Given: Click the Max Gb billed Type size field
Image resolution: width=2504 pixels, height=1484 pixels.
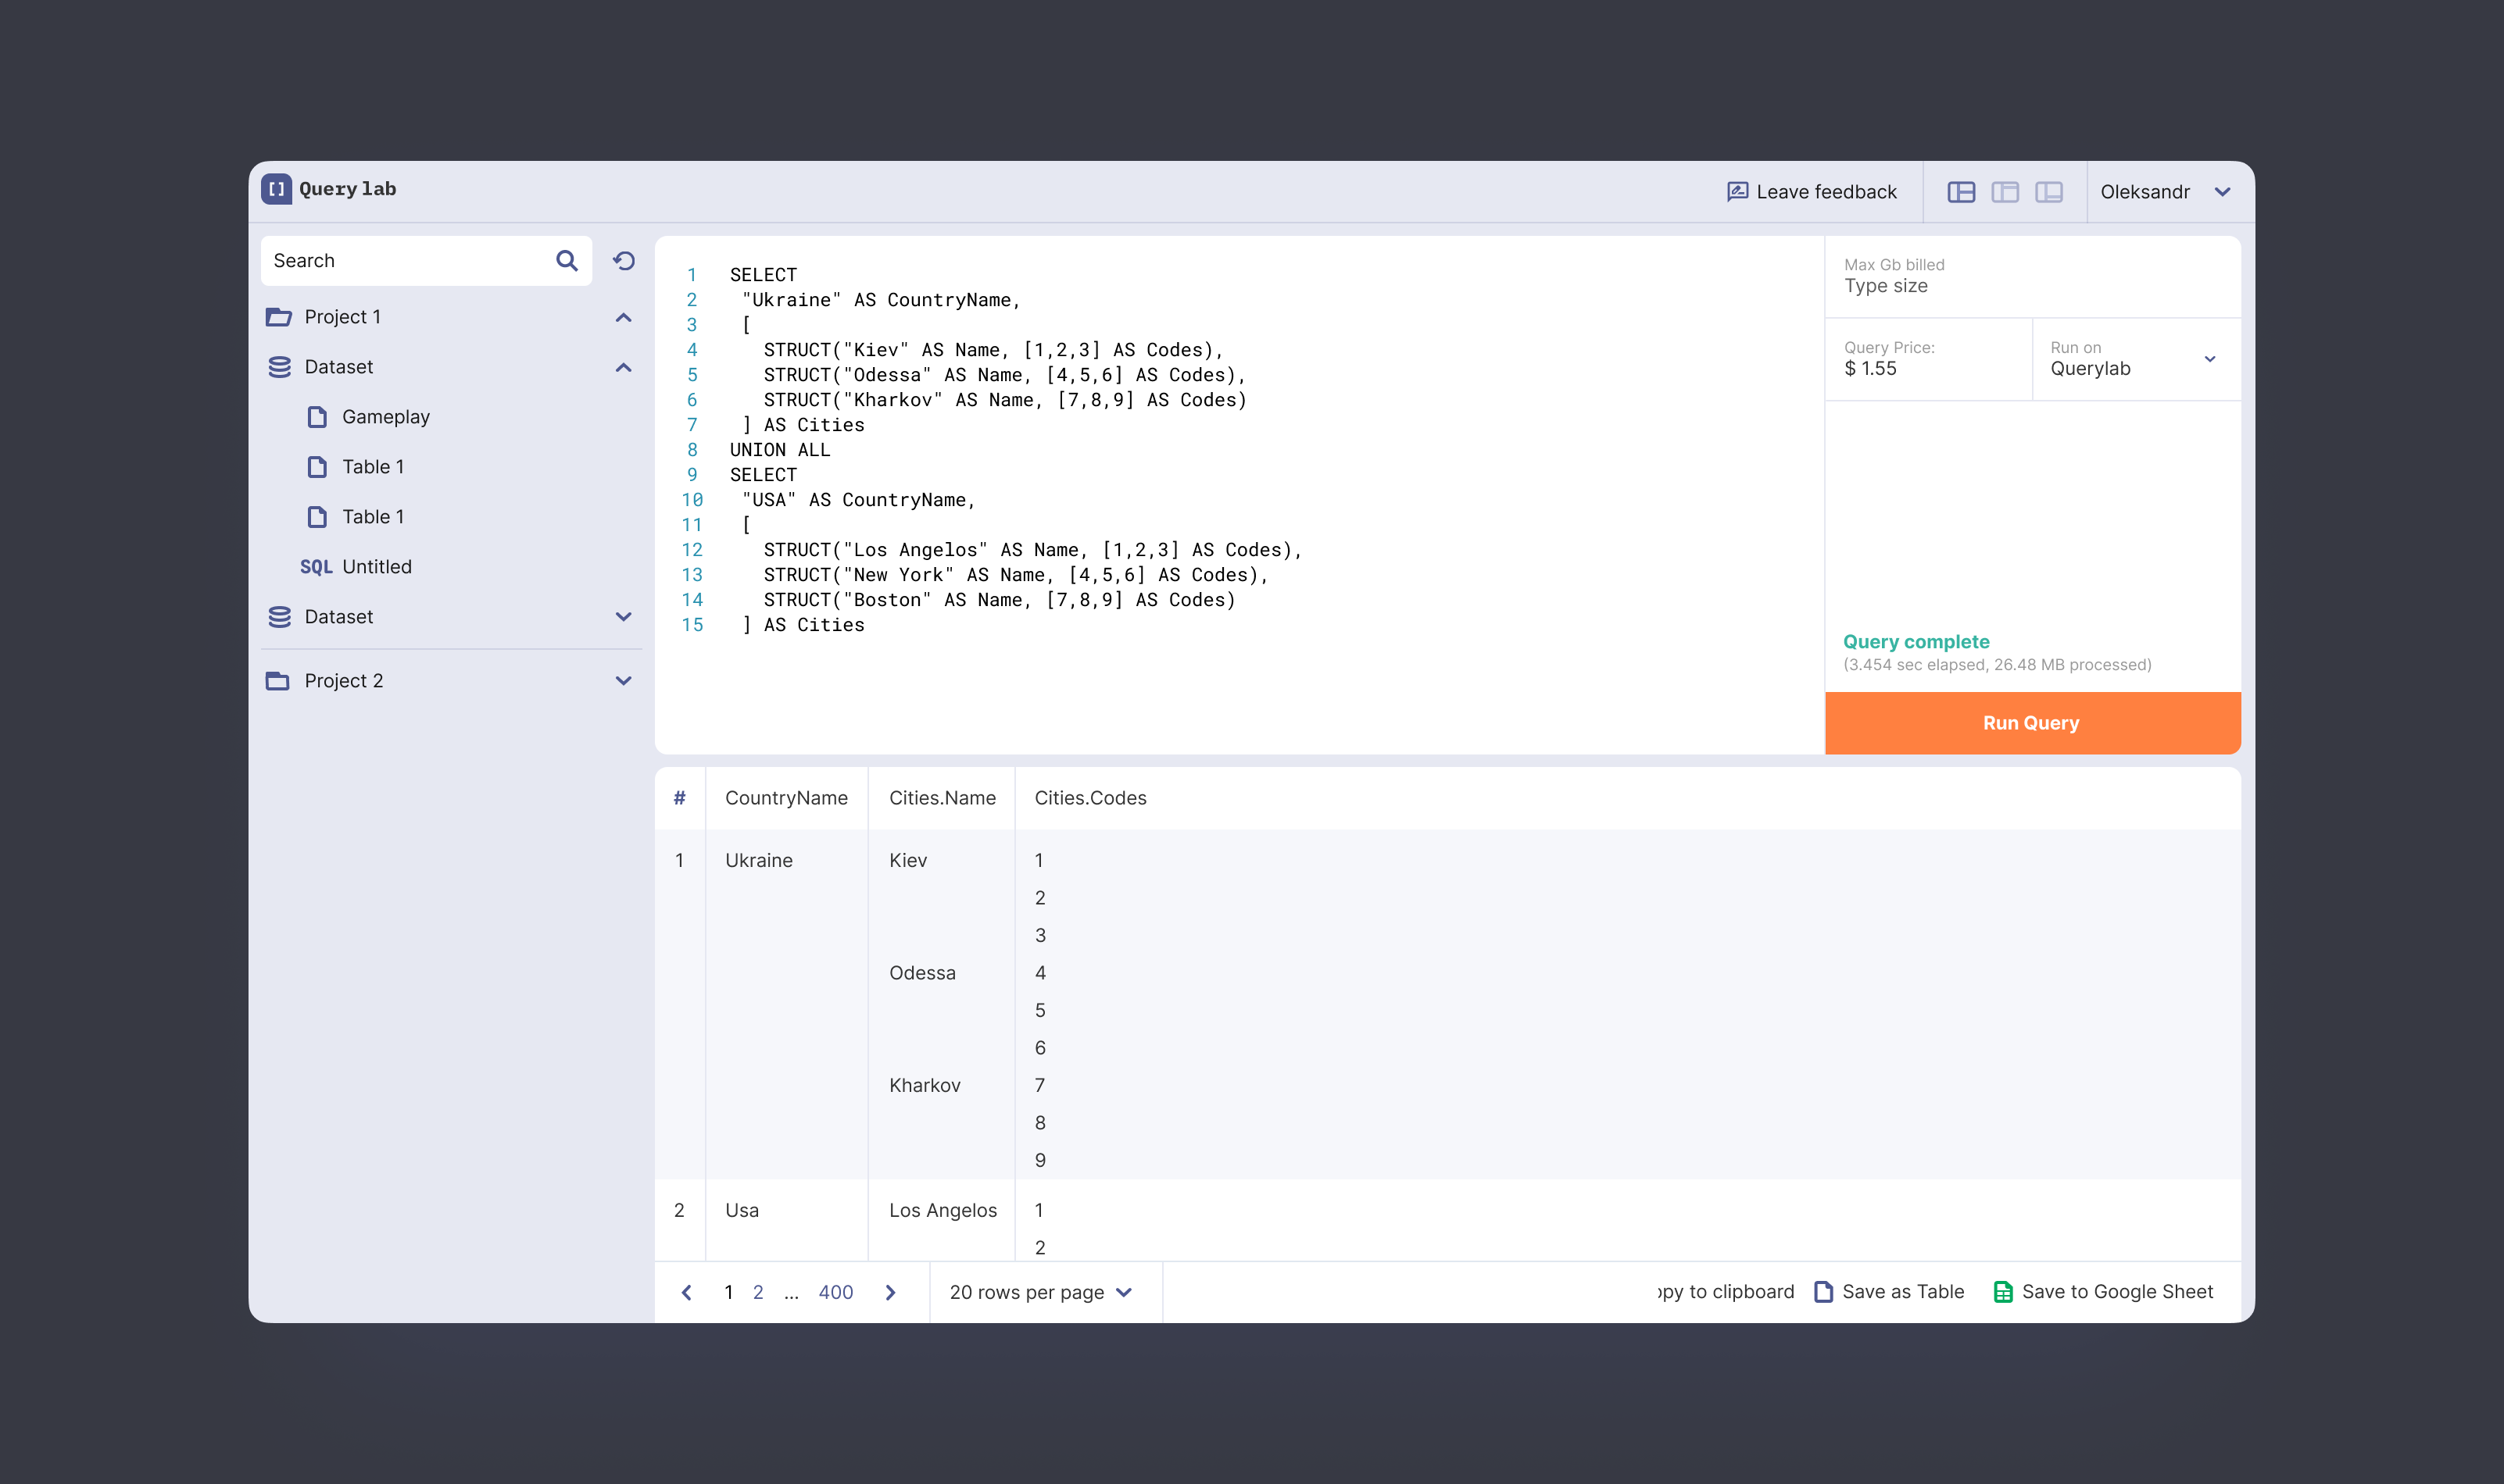Looking at the screenshot, I should coord(2032,277).
